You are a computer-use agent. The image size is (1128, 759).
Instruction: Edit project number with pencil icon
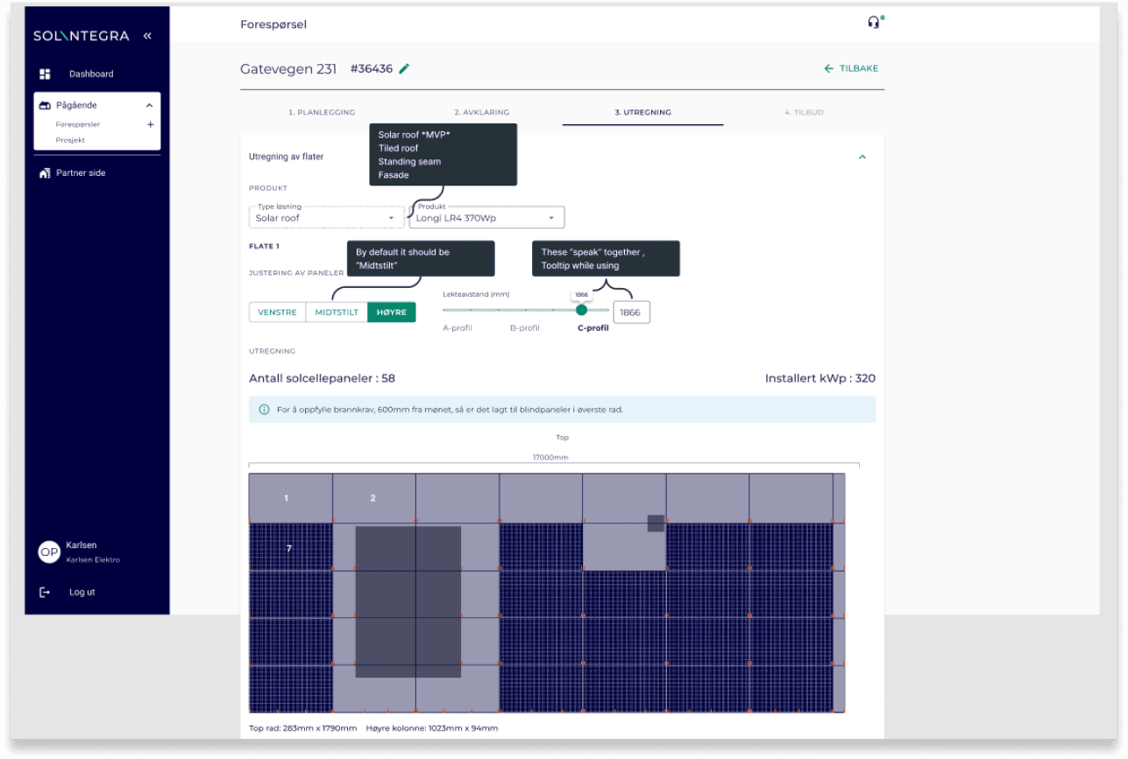click(x=404, y=68)
